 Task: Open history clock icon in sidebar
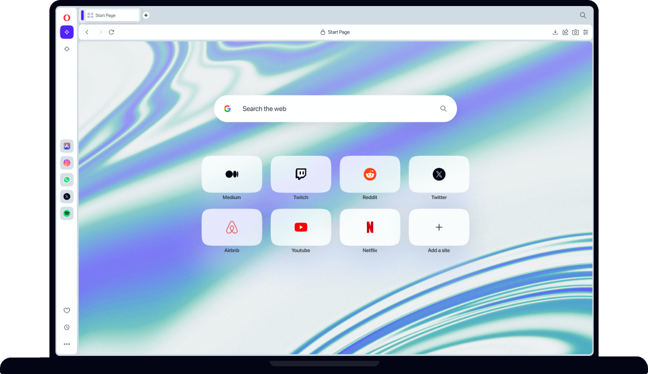[x=66, y=327]
